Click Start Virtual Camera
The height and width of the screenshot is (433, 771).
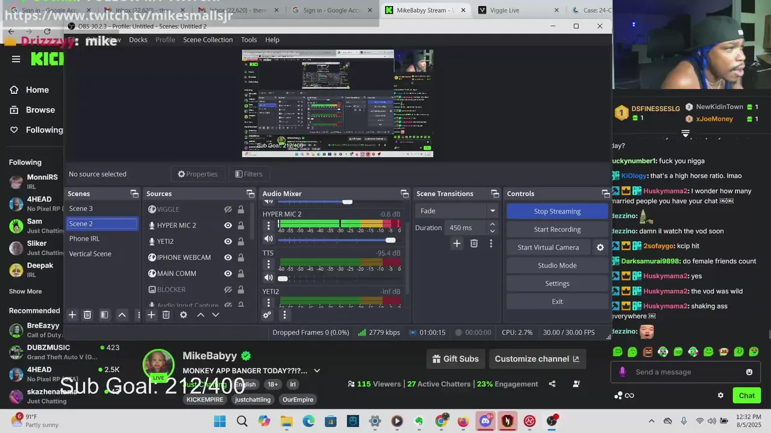(x=548, y=247)
